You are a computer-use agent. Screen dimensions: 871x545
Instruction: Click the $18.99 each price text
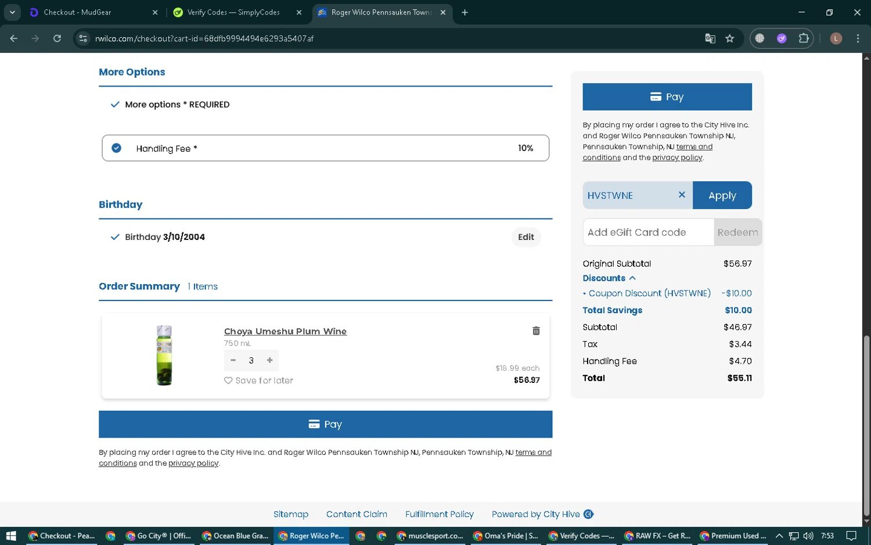pos(517,368)
